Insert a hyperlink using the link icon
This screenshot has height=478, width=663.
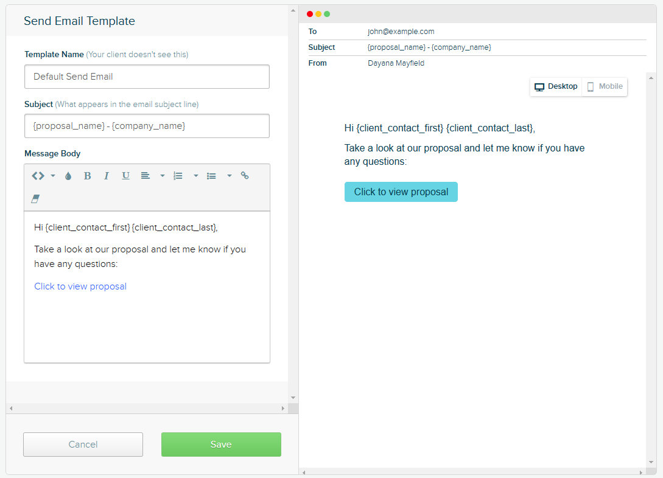[245, 175]
